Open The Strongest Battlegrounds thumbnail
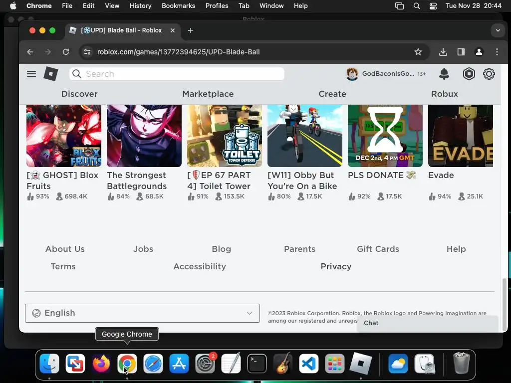511x383 pixels. [x=144, y=136]
